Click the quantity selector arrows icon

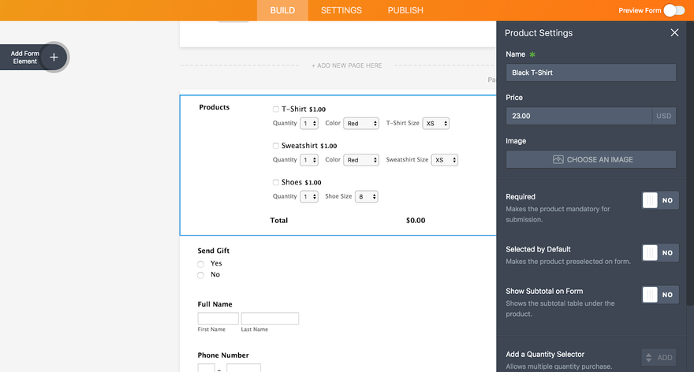[x=648, y=357]
